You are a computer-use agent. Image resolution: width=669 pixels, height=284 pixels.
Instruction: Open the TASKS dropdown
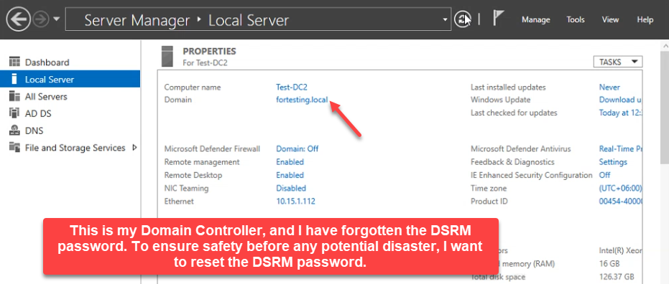618,62
